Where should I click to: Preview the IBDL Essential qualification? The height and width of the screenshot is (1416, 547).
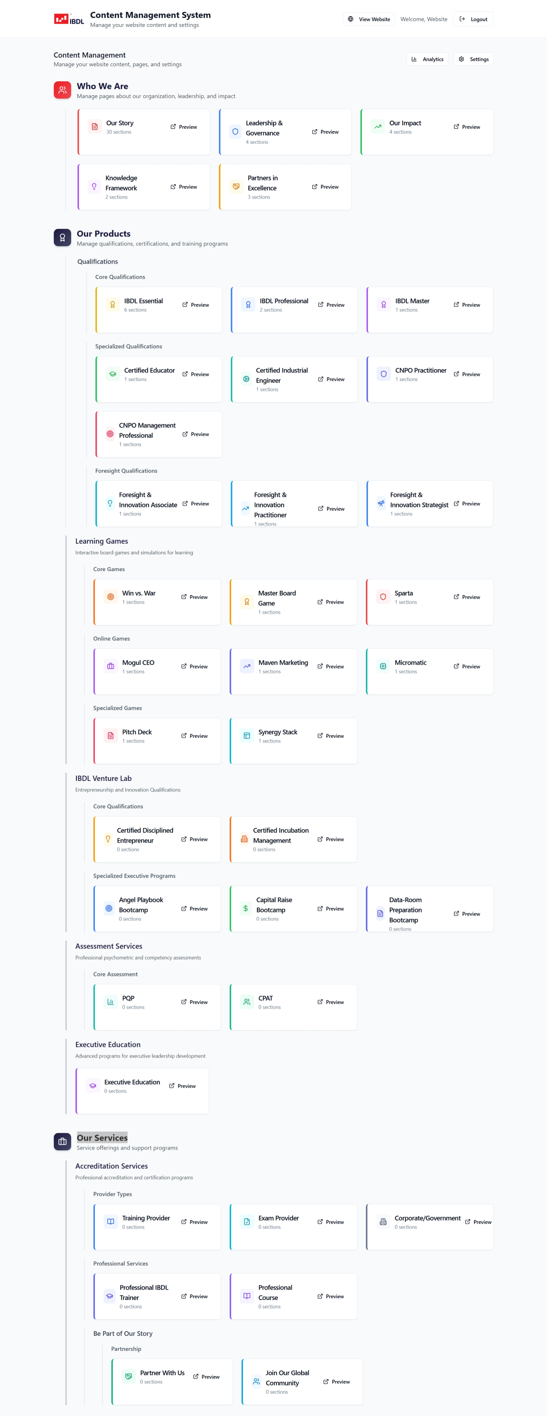coord(196,305)
